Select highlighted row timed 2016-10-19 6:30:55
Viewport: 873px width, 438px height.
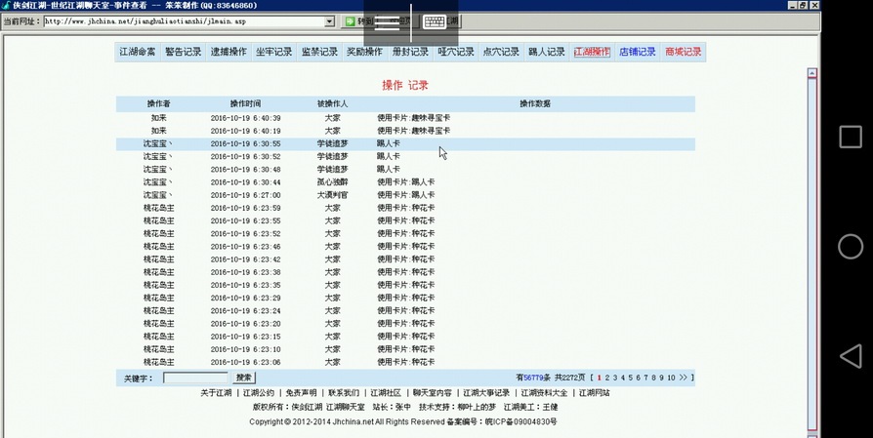405,143
